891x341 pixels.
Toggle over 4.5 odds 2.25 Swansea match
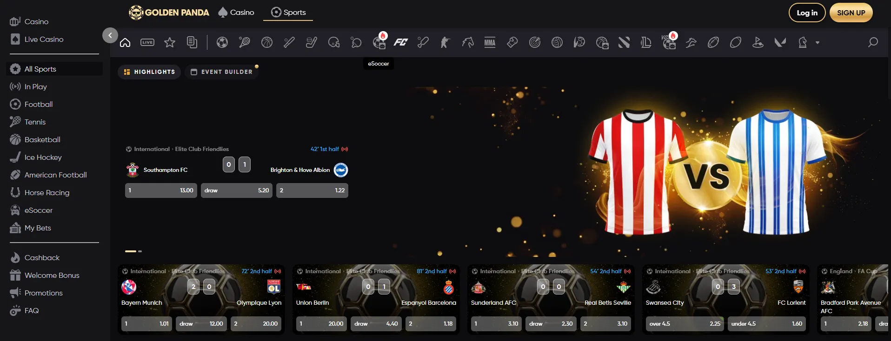coord(685,324)
